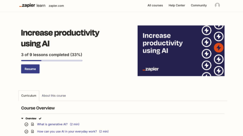Select the Curriculum tab

point(29,95)
